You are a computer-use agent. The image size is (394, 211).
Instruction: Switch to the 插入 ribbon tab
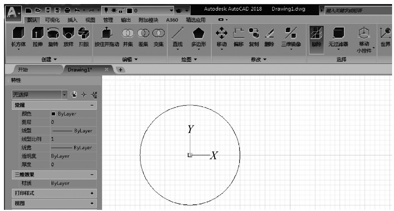(72, 20)
